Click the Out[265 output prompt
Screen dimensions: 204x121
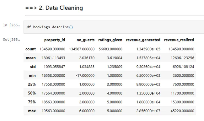tap(11, 40)
